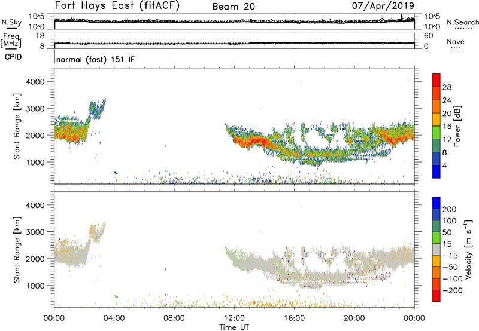Click the "Fort Hays East (fitACF)" plot title

click(x=117, y=6)
